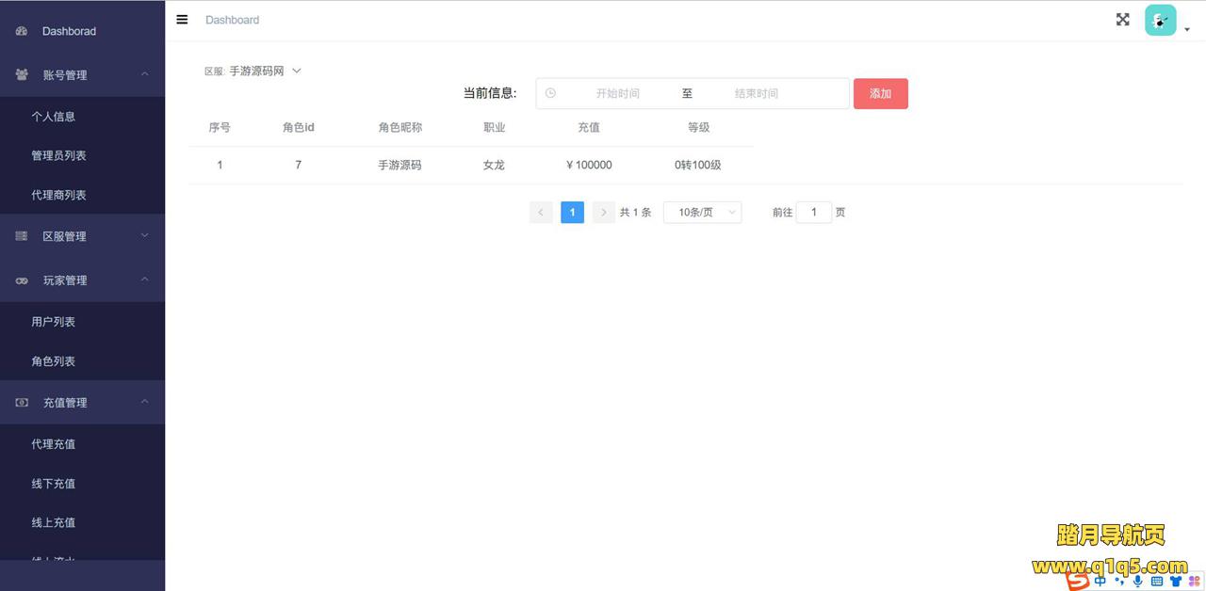Click the 区服管理 server icon
The image size is (1206, 591).
pyautogui.click(x=22, y=236)
